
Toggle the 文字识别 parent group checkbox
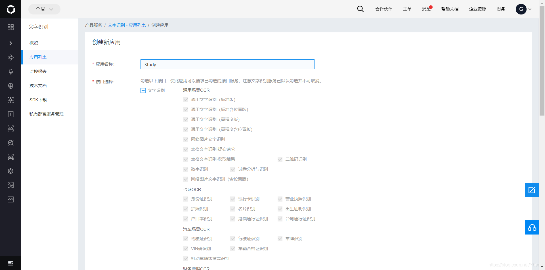(143, 91)
